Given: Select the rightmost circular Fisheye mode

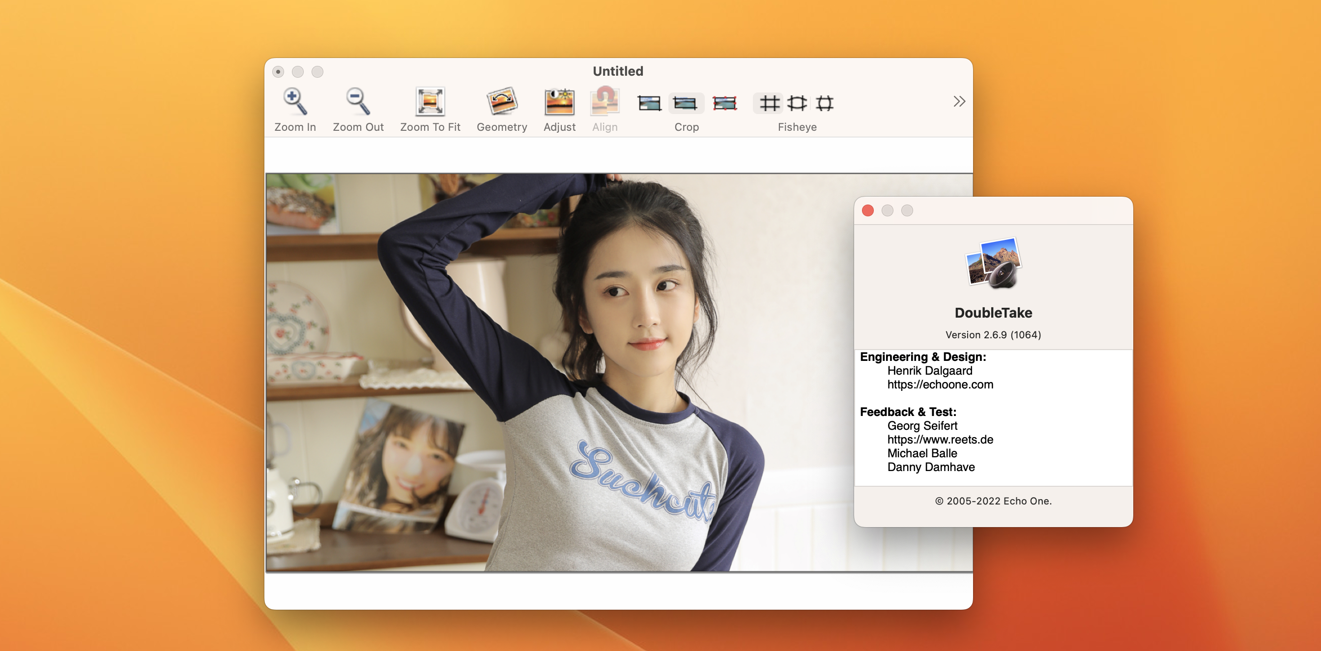Looking at the screenshot, I should tap(825, 103).
